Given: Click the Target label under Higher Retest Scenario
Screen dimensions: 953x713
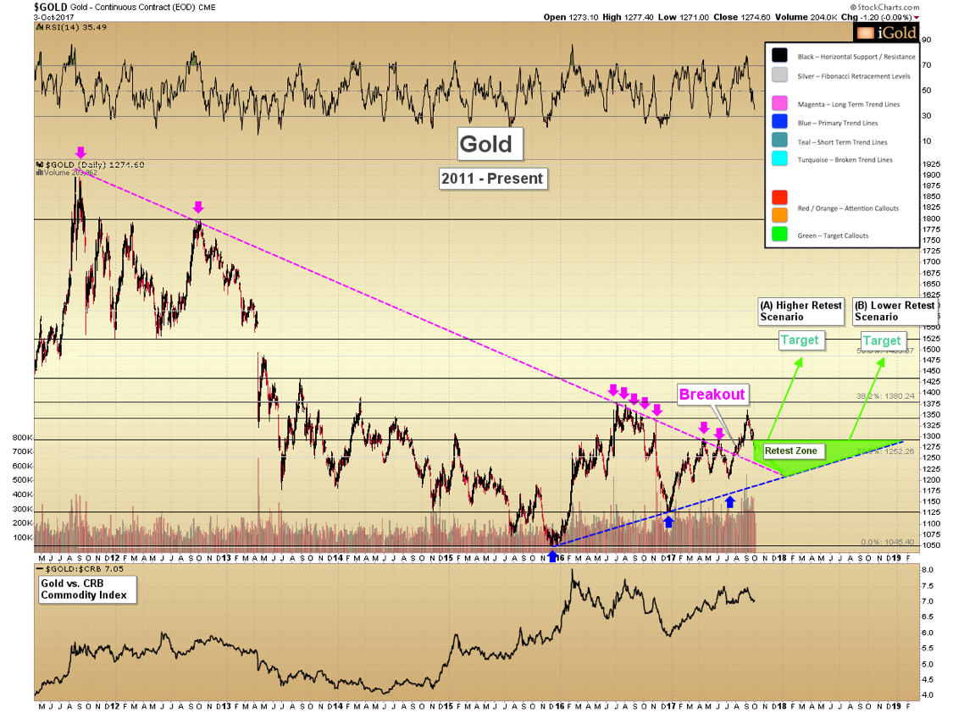Looking at the screenshot, I should pos(800,340).
